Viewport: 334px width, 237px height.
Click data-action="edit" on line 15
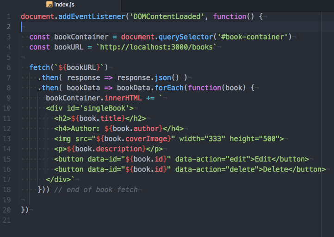coord(213,159)
